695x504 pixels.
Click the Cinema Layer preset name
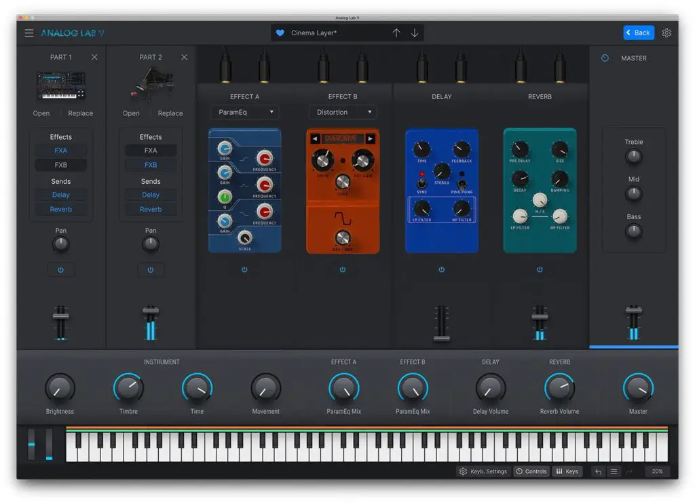point(314,33)
